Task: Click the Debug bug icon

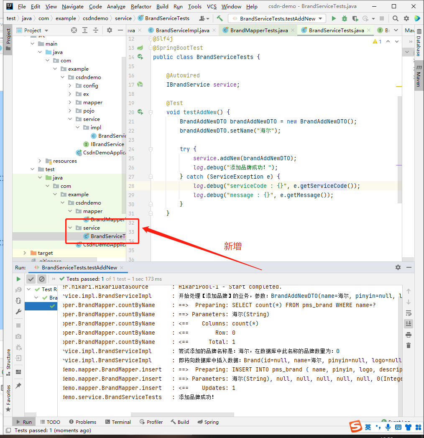Action: (345, 18)
